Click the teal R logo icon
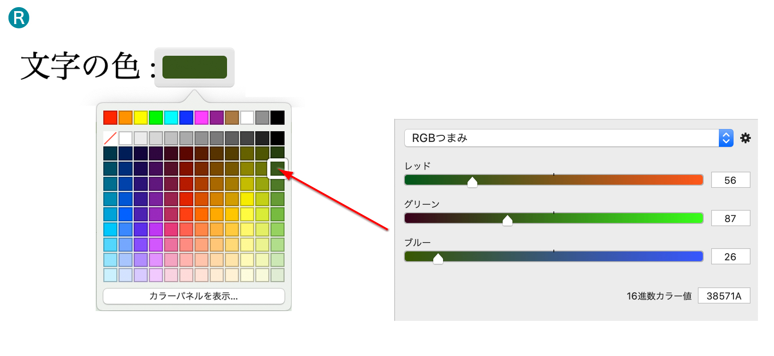This screenshot has height=356, width=774. 19,18
